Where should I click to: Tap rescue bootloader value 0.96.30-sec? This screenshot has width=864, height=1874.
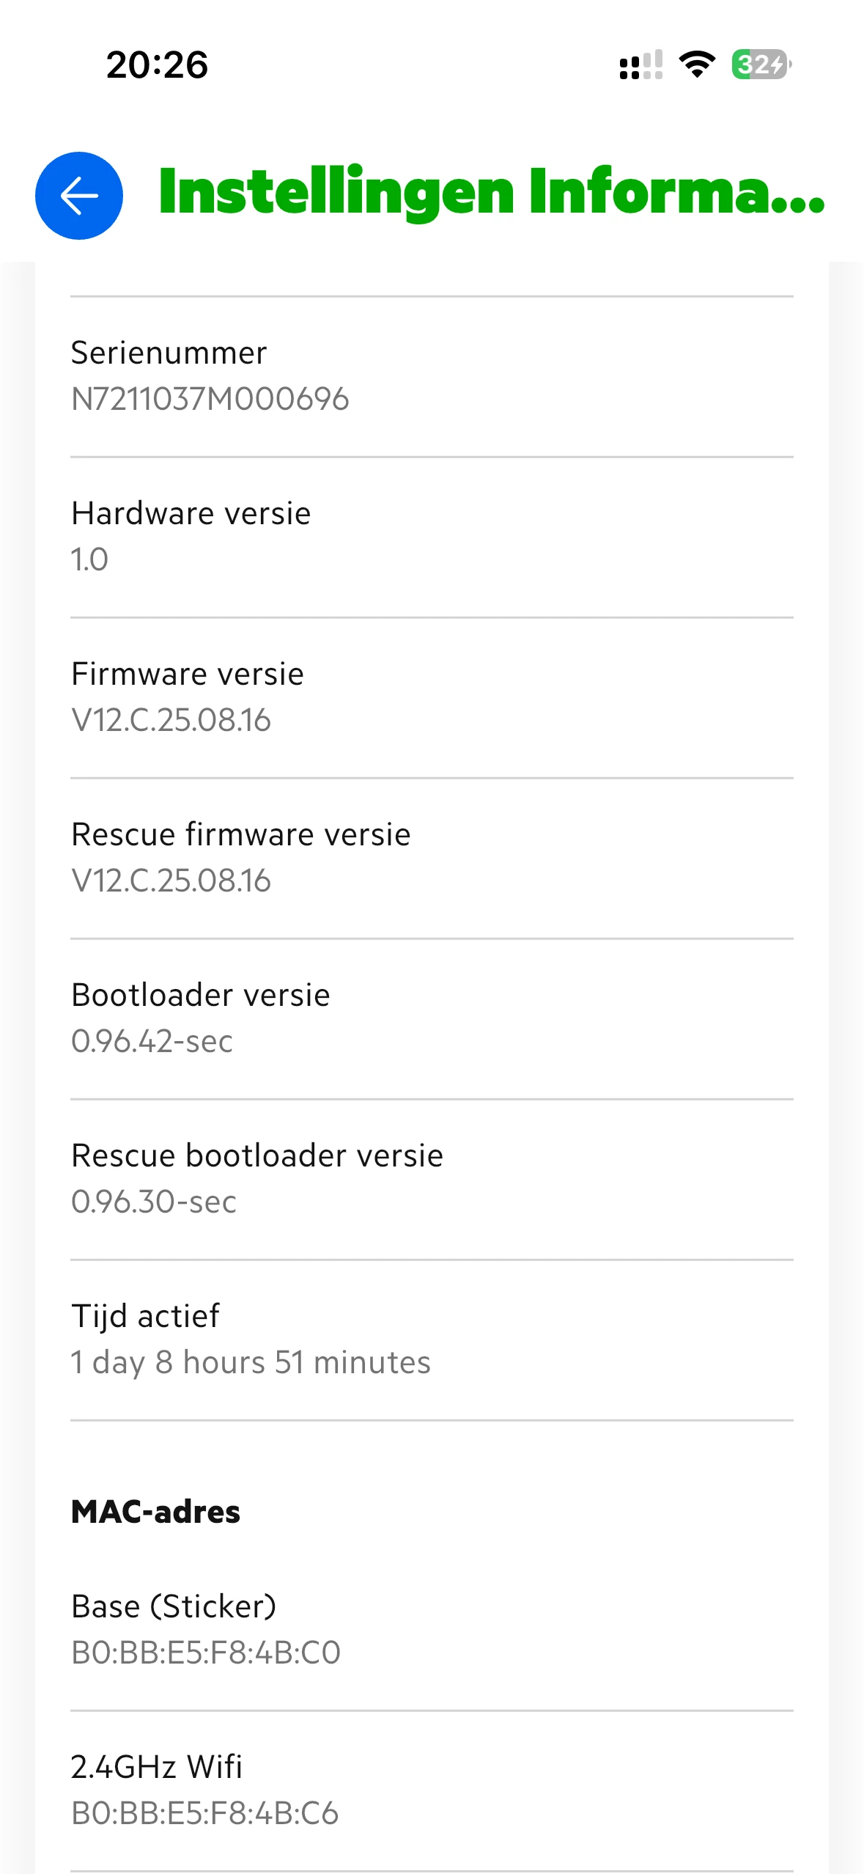(154, 1202)
